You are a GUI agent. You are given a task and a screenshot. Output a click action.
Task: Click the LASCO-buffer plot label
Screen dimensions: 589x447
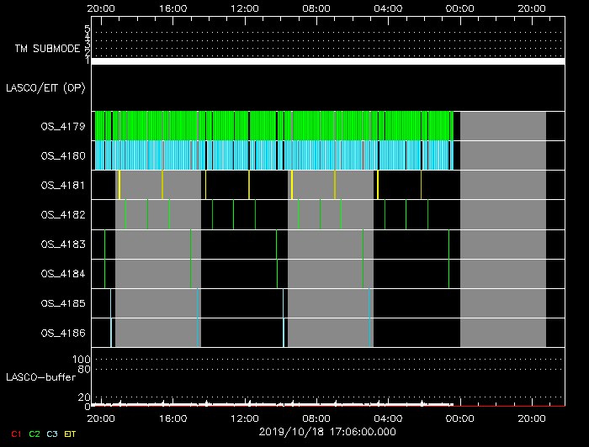[x=42, y=376]
